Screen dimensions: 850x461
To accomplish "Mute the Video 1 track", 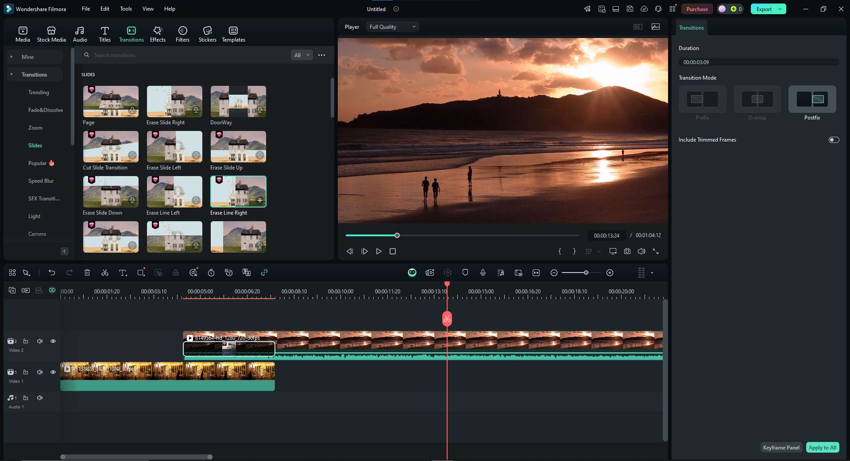I will point(40,372).
